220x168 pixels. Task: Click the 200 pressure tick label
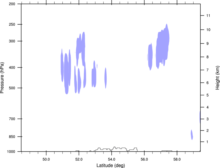pos(12,4)
